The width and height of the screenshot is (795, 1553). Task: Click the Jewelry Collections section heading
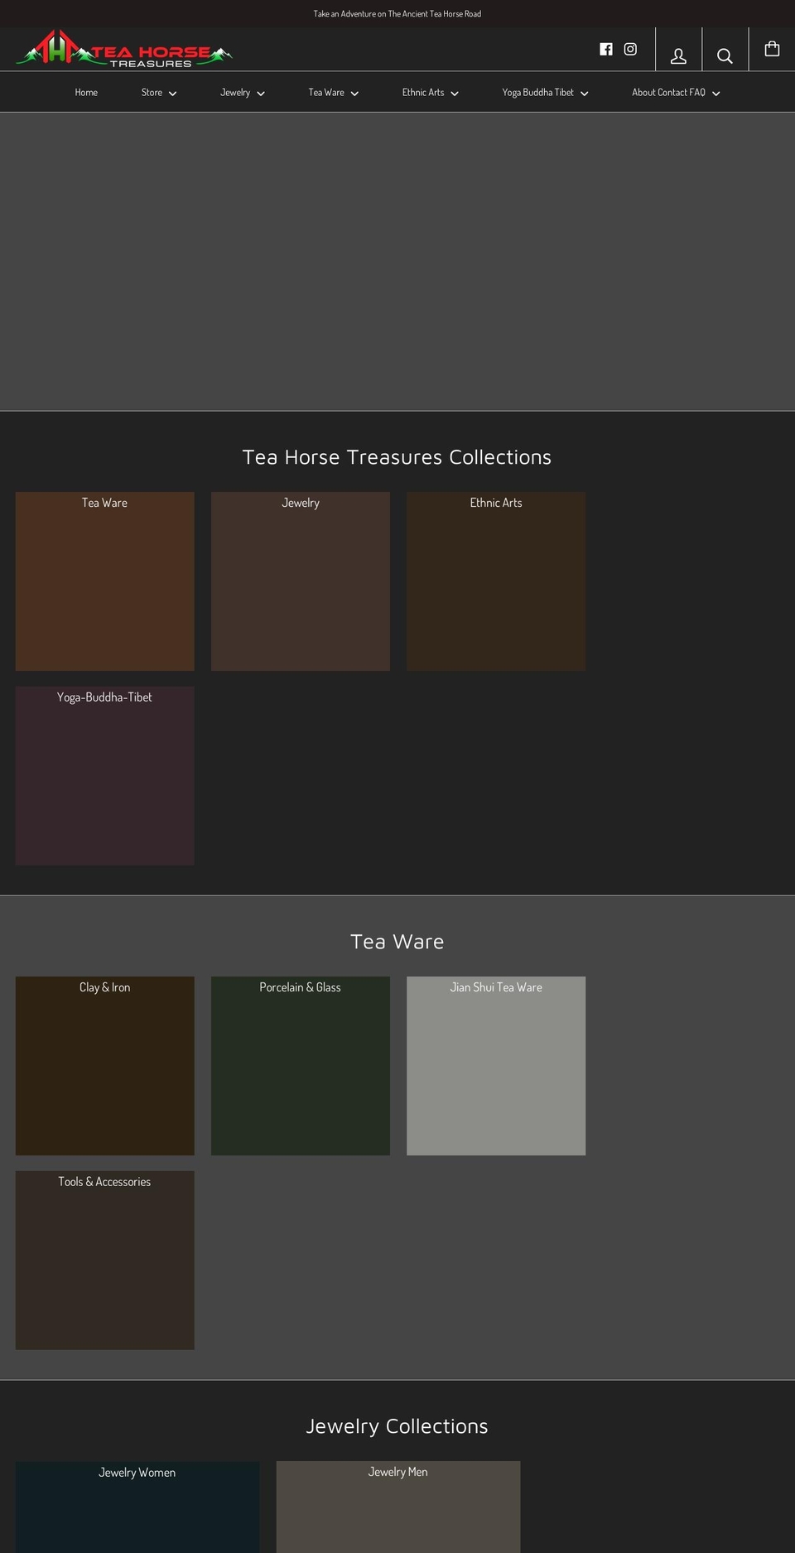tap(397, 1426)
